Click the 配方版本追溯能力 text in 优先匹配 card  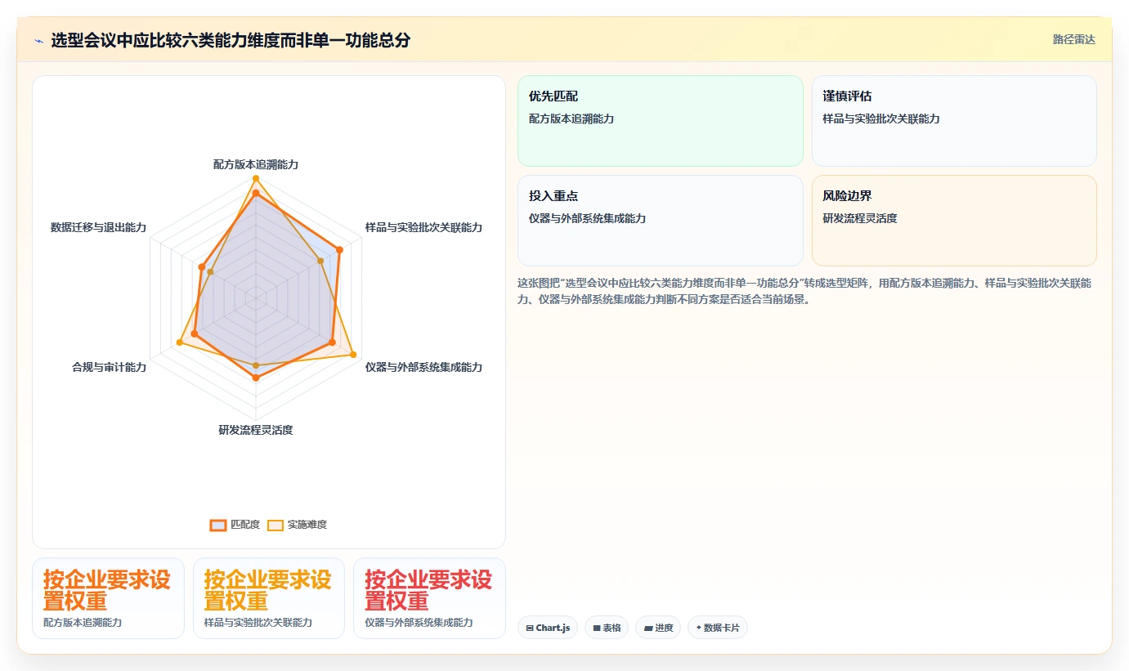(571, 119)
